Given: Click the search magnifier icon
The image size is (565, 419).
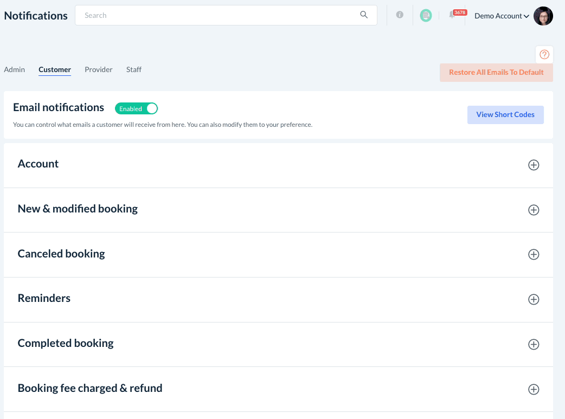Looking at the screenshot, I should click(x=364, y=15).
